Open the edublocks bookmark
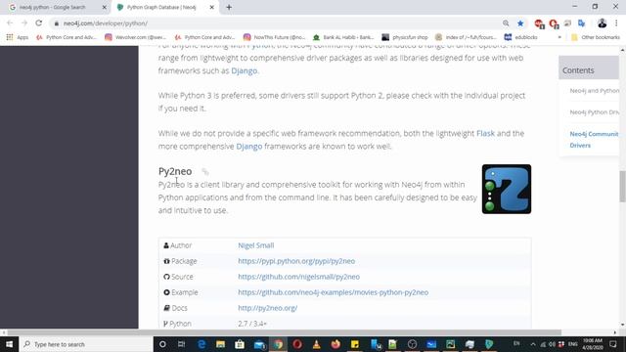The height and width of the screenshot is (352, 626). click(x=521, y=37)
